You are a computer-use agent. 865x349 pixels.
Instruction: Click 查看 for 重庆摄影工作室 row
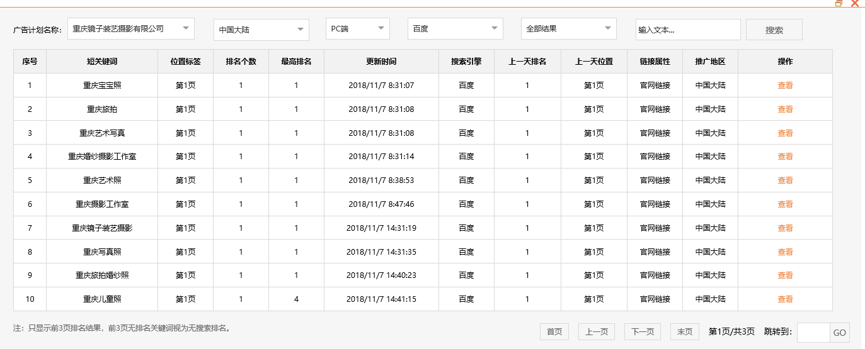(785, 204)
